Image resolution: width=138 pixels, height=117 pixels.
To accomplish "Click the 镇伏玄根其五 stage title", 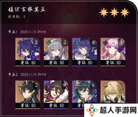I will click(27, 9).
